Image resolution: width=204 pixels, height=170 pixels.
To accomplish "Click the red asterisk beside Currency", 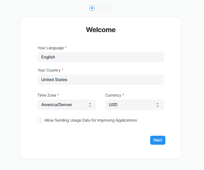I will (123, 95).
